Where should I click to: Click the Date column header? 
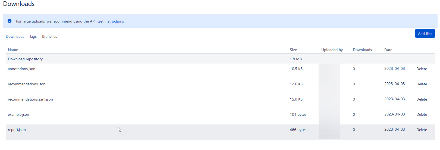coord(388,50)
